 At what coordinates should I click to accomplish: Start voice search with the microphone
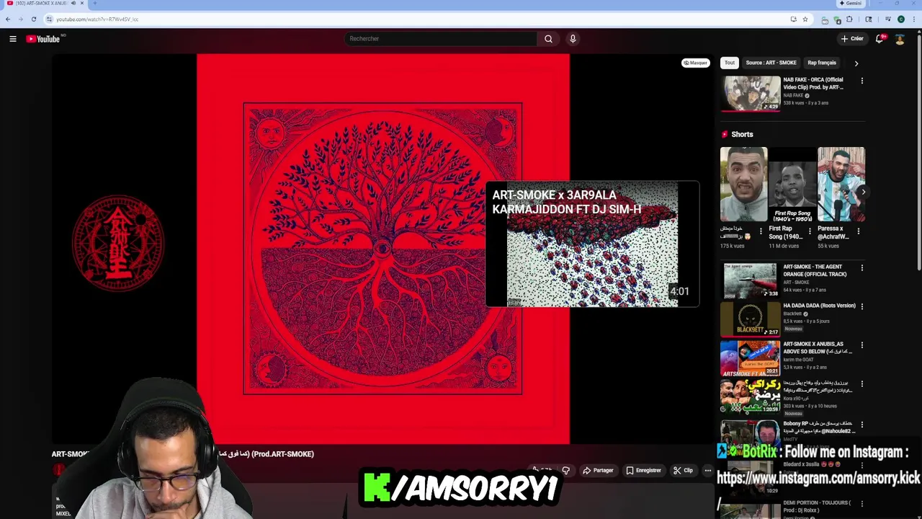pyautogui.click(x=573, y=39)
